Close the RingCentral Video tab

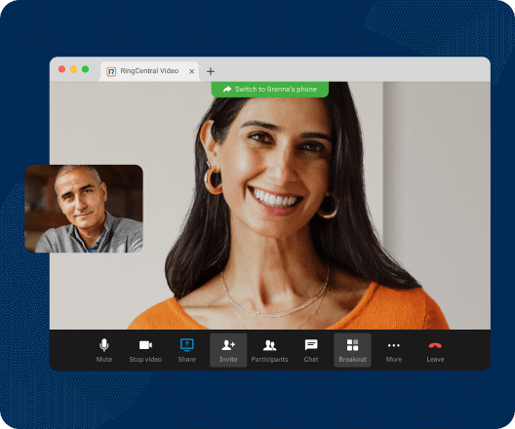(x=192, y=71)
